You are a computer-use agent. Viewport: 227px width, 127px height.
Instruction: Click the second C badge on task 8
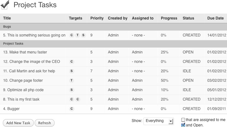[78, 99]
